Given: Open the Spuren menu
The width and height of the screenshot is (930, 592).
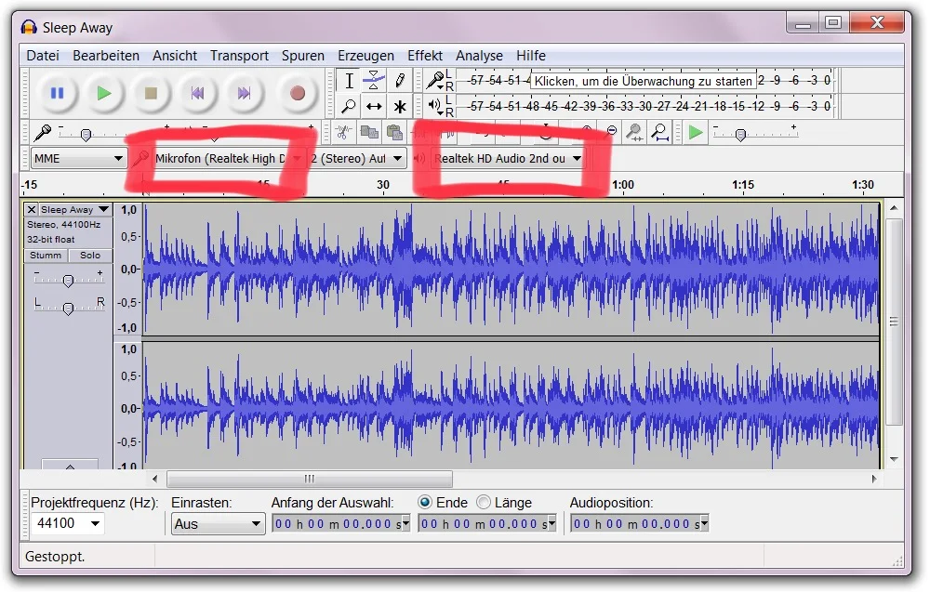Looking at the screenshot, I should [x=303, y=56].
